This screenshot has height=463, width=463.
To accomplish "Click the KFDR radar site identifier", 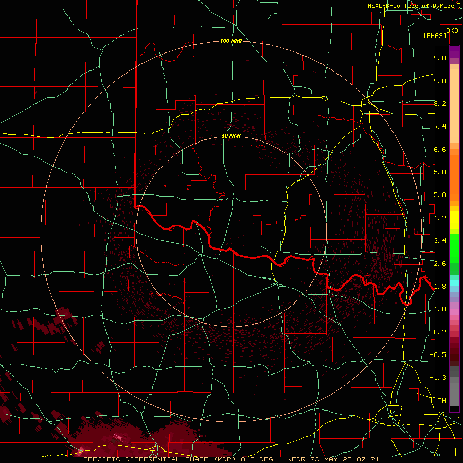I will coord(297,459).
